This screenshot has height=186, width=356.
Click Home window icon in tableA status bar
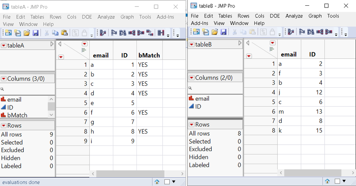tap(157, 182)
